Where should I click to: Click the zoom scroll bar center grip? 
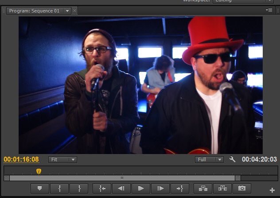tap(122, 178)
